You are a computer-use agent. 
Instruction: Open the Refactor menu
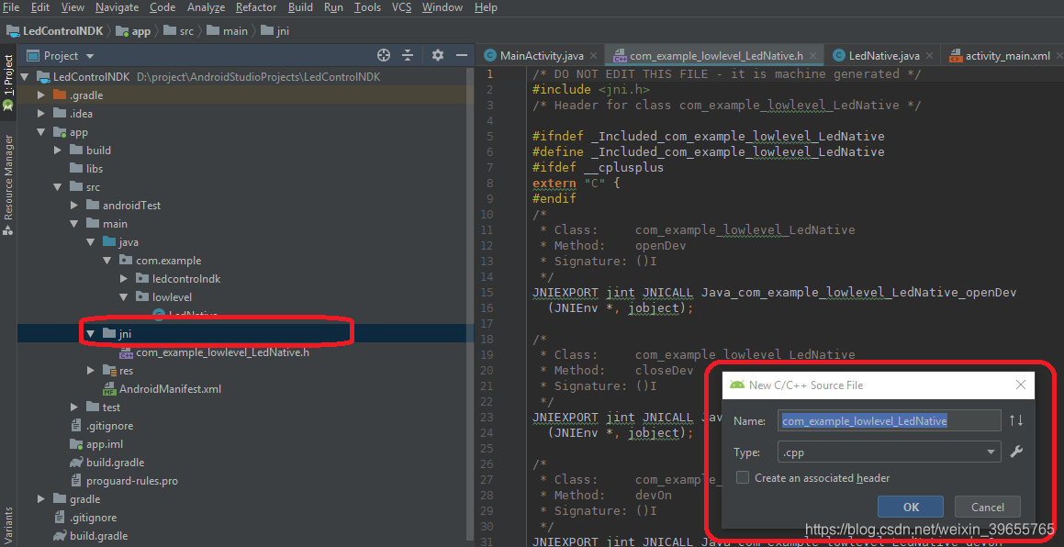click(256, 7)
